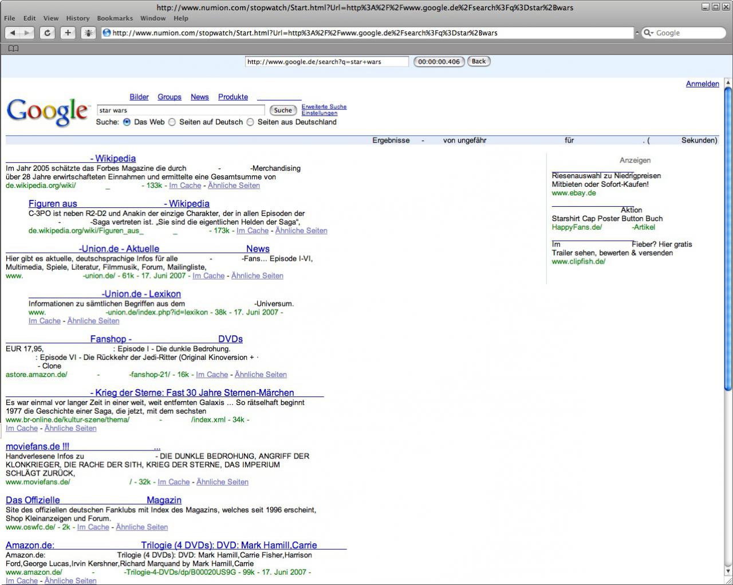This screenshot has width=733, height=585.
Task: Open the Window menu
Action: tap(153, 18)
